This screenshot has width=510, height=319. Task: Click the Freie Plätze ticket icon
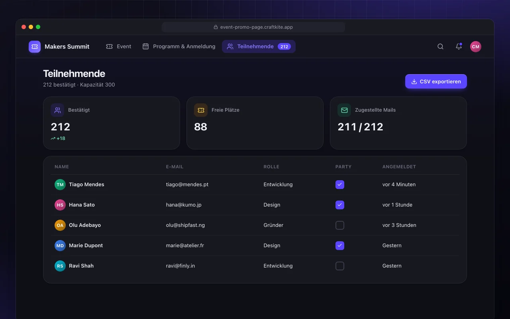click(201, 110)
